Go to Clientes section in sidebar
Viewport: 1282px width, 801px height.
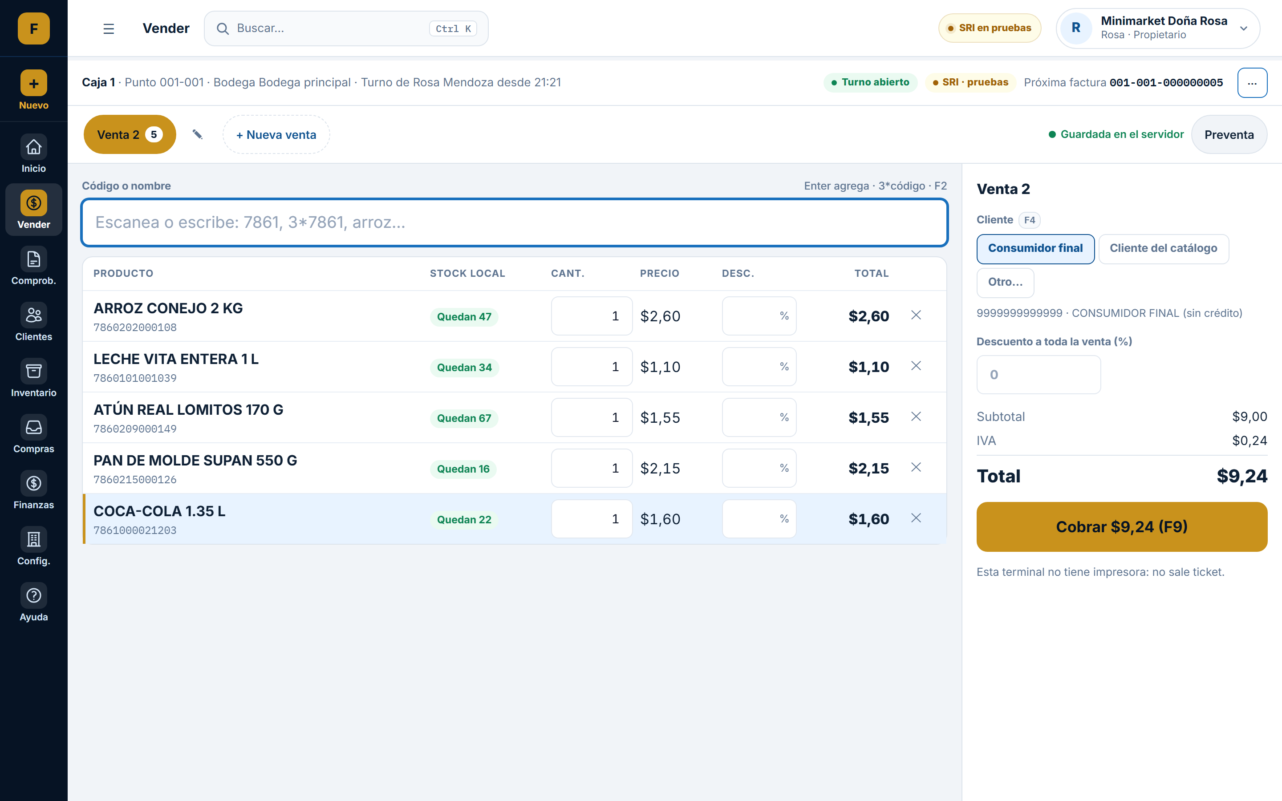pyautogui.click(x=33, y=323)
